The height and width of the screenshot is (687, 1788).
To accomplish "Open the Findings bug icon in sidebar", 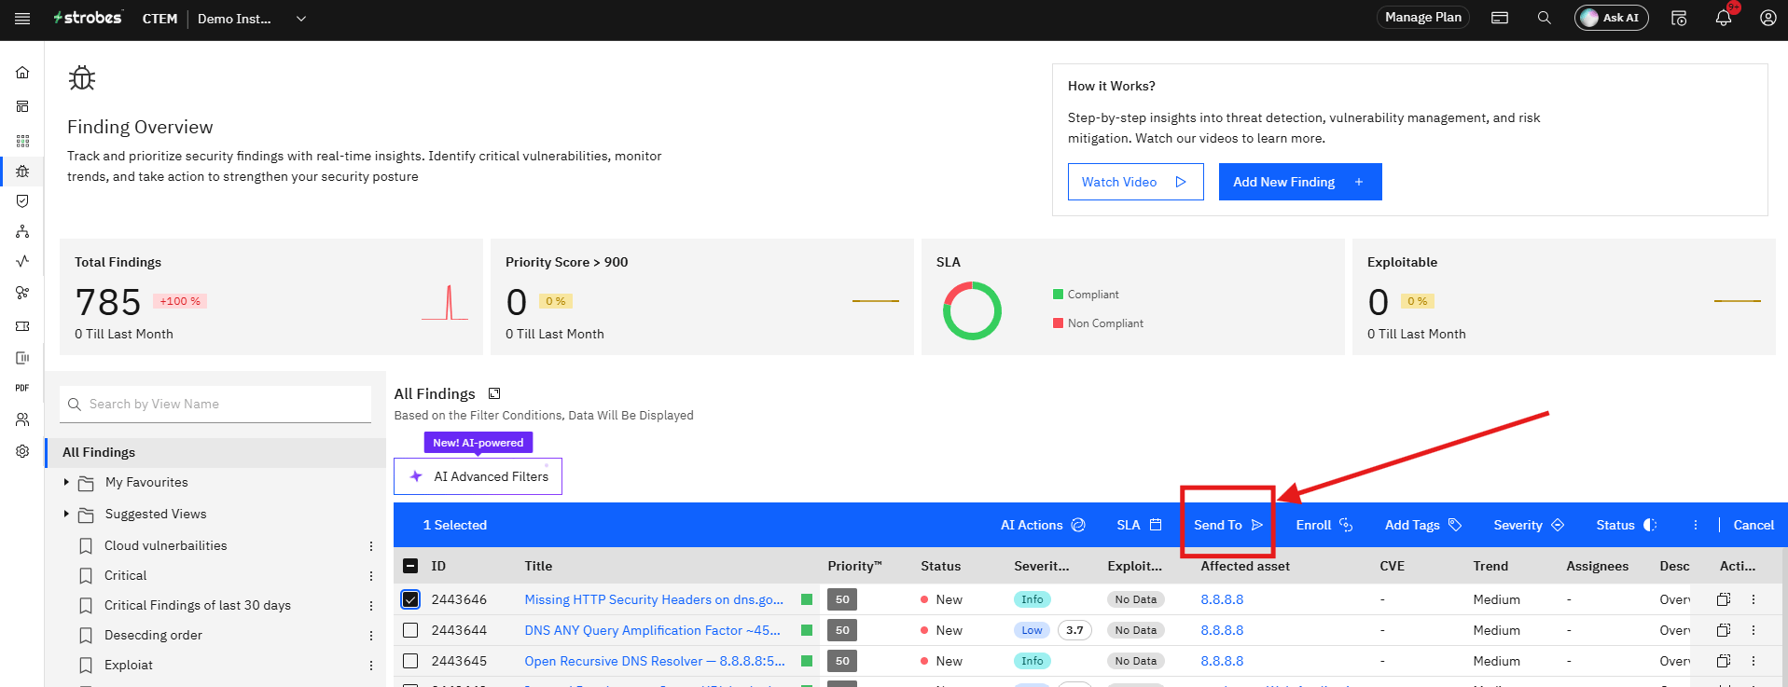I will coord(22,172).
